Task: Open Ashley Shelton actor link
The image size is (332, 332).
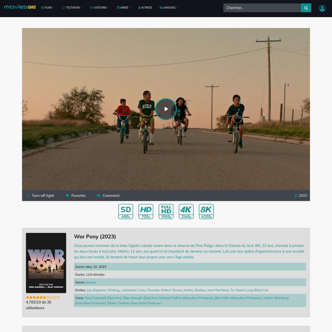Action: [x=194, y=290]
